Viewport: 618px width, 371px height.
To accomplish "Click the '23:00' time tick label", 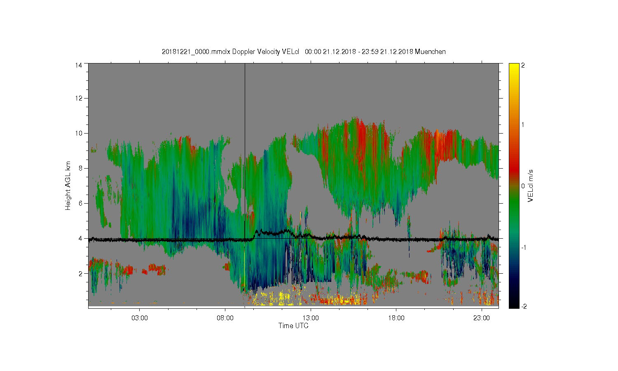I will pos(482,318).
